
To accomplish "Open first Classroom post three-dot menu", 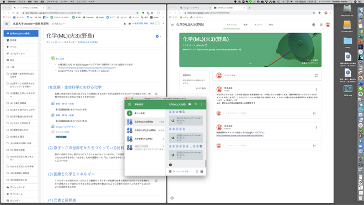I will [316, 90].
